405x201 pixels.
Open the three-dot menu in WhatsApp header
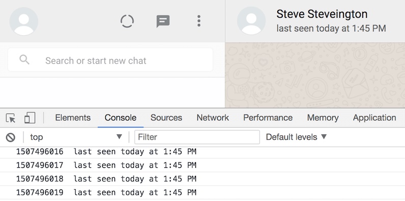[198, 21]
